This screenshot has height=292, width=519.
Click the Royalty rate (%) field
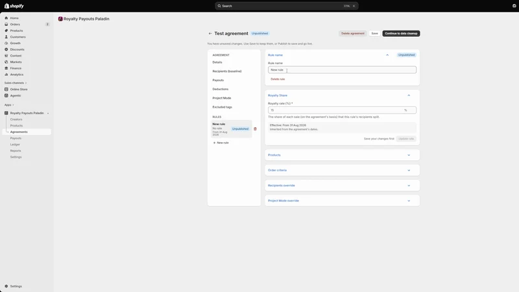tap(342, 110)
